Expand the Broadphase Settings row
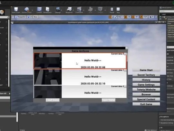The image size is (174, 131). click(x=159, y=123)
